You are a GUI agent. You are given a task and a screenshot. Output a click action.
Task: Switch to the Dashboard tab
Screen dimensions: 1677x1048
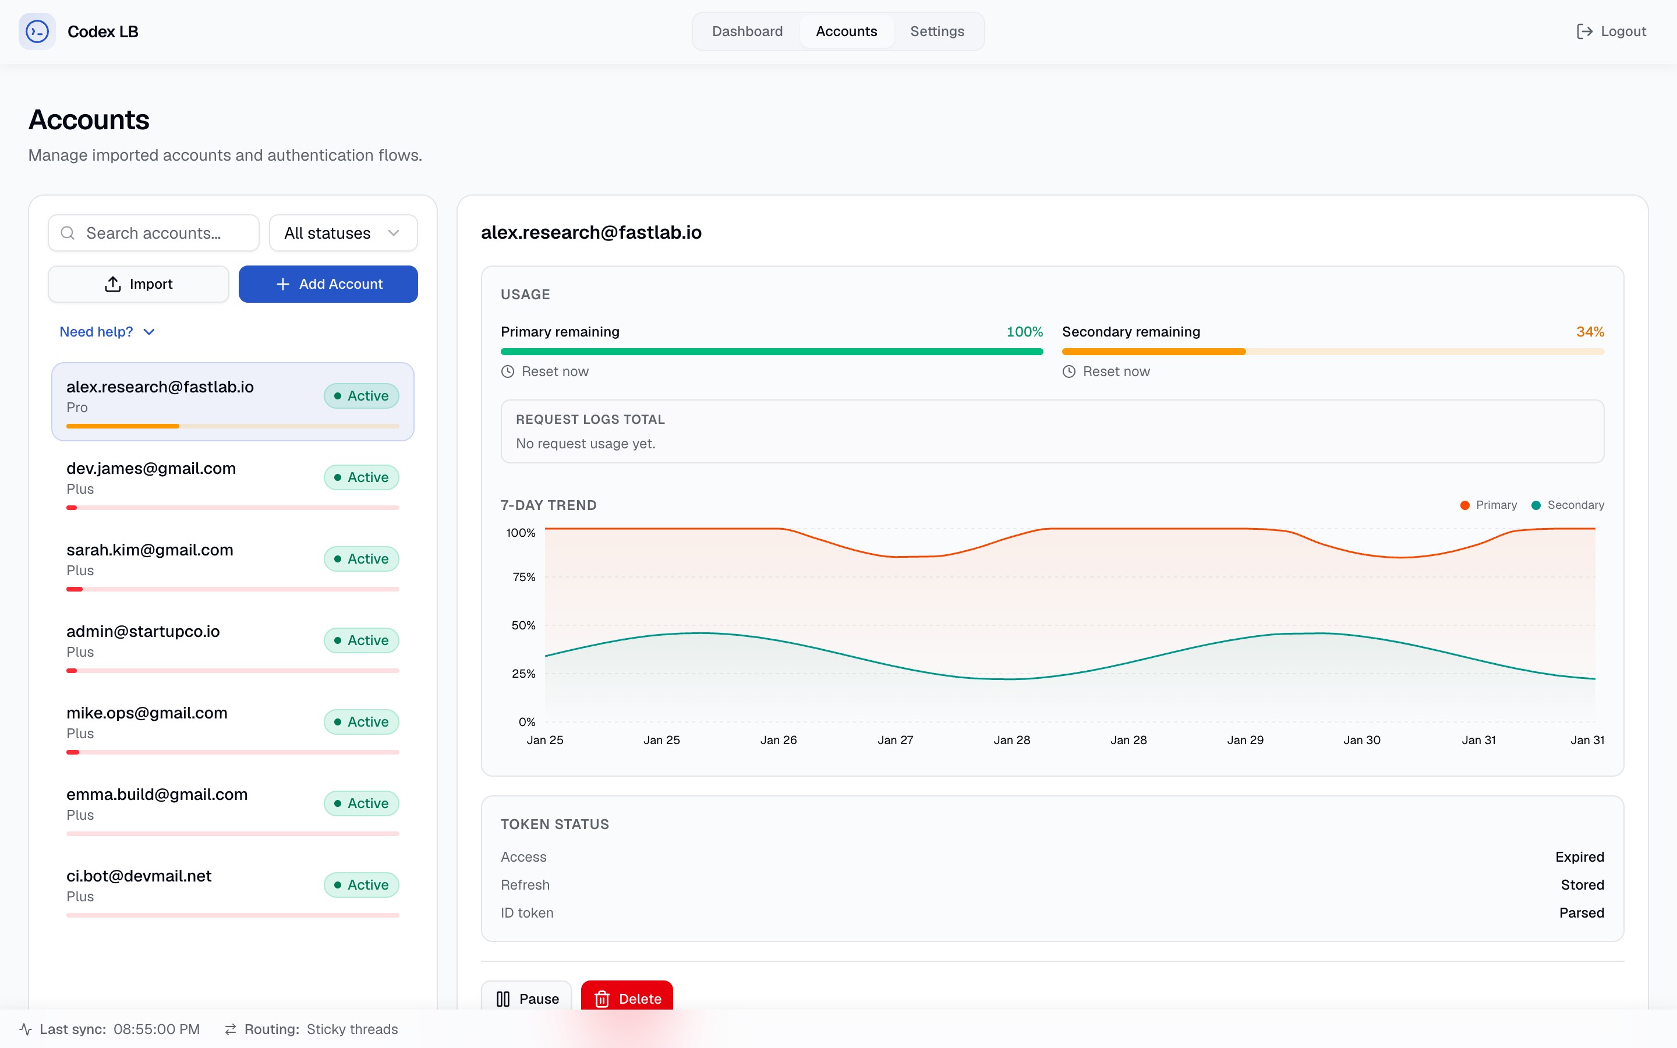pos(747,31)
